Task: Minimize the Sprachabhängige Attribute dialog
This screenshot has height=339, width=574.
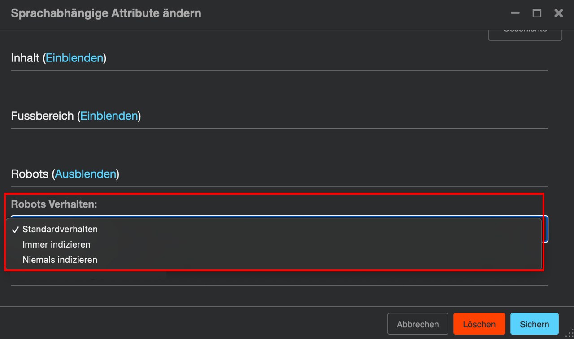Action: click(x=515, y=13)
